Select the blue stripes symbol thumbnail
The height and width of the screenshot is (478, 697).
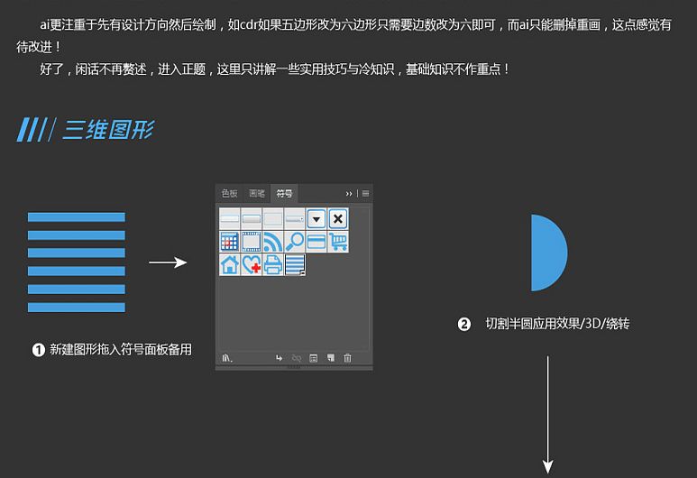[295, 265]
